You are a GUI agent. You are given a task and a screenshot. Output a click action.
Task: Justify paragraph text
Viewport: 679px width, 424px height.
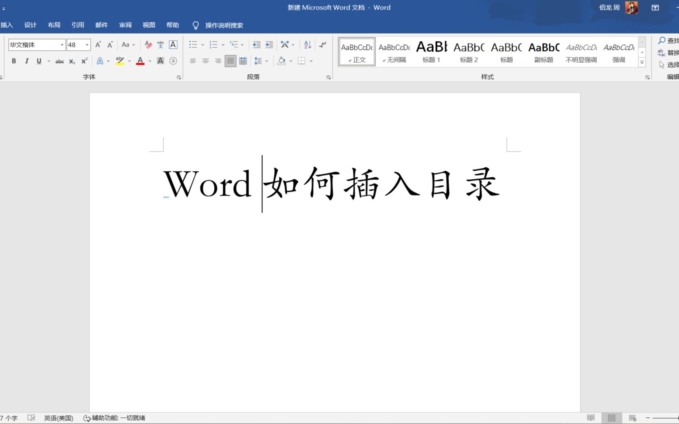click(230, 61)
